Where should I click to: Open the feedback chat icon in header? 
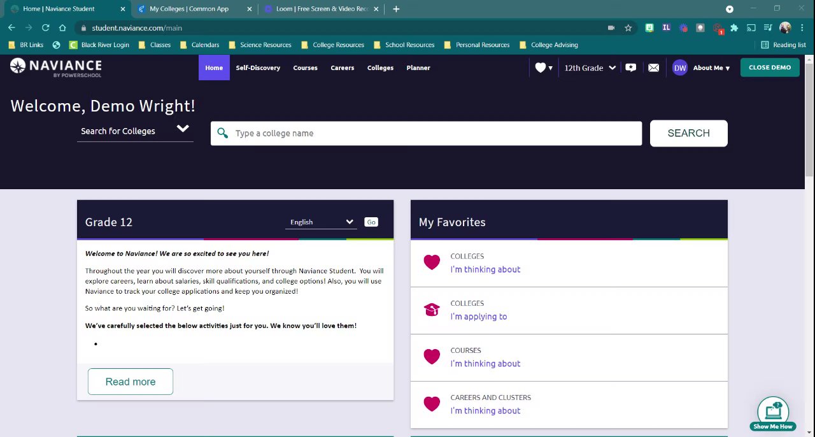[x=630, y=68]
